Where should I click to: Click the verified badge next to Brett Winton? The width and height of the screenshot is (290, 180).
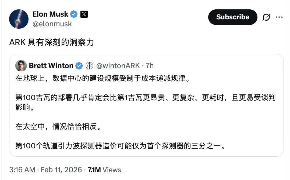pyautogui.click(x=79, y=65)
